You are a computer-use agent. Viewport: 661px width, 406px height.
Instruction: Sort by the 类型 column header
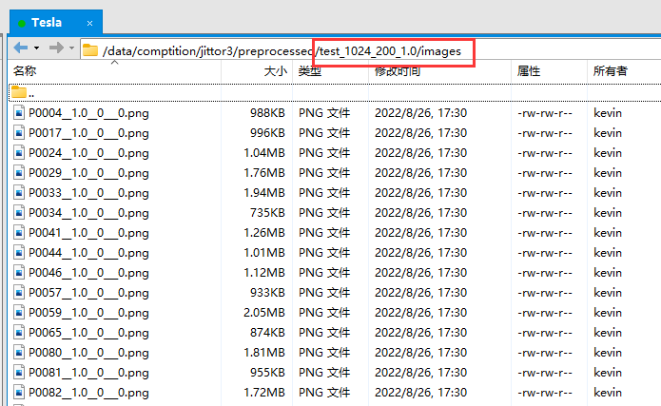click(310, 71)
